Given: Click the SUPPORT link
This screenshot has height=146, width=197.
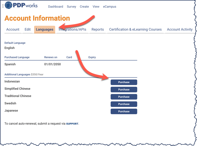Looking at the screenshot, I should pyautogui.click(x=72, y=124).
